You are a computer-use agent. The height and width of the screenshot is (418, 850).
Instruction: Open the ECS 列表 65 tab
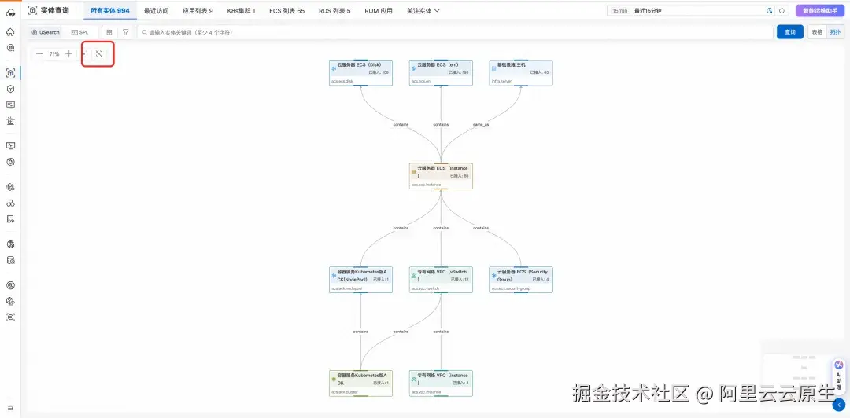[286, 10]
